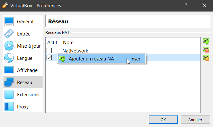The width and height of the screenshot is (213, 127).
Task: Enable the NatNetwork checkbox
Action: (49, 51)
